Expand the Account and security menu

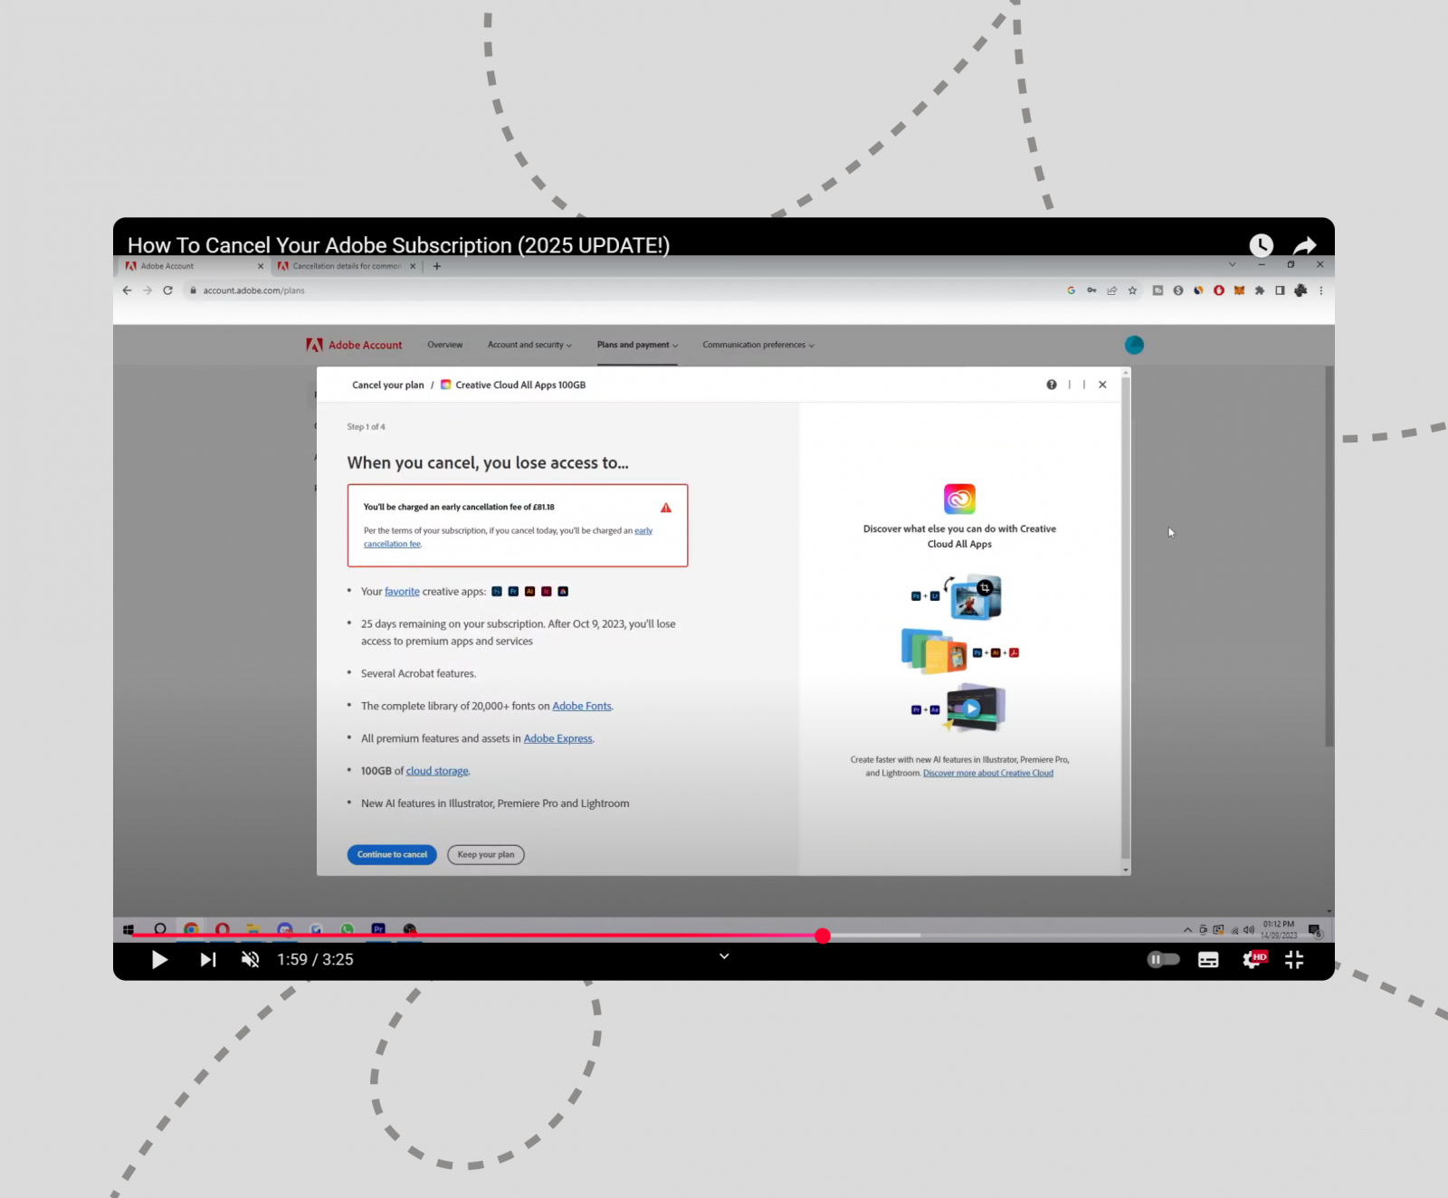(x=529, y=345)
